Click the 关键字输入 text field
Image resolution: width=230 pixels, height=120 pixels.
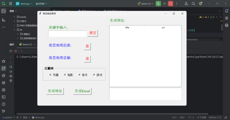[67, 34]
